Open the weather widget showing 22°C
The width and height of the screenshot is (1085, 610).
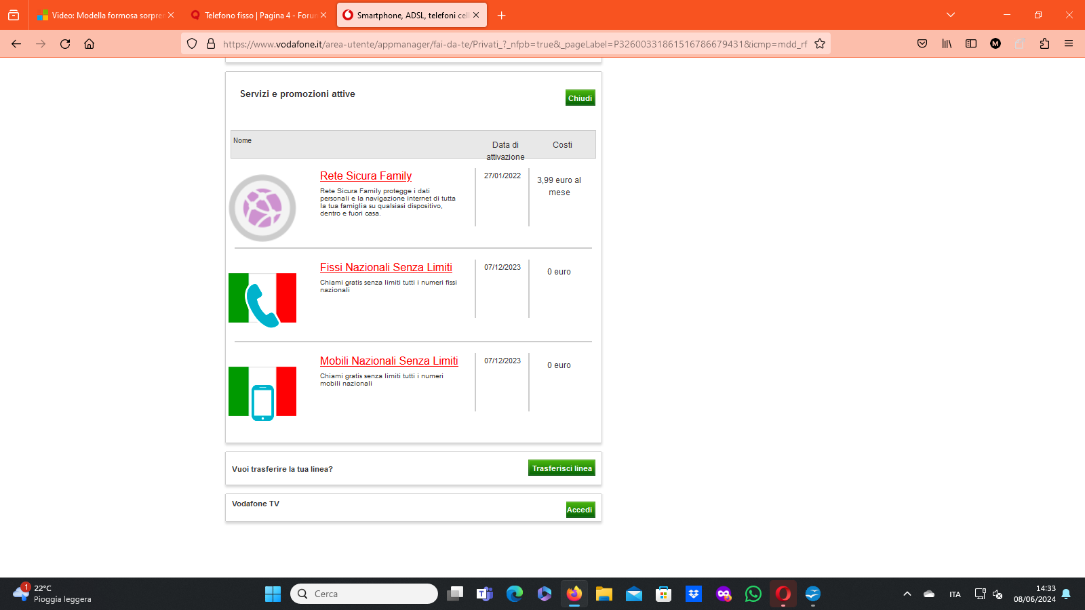point(53,594)
